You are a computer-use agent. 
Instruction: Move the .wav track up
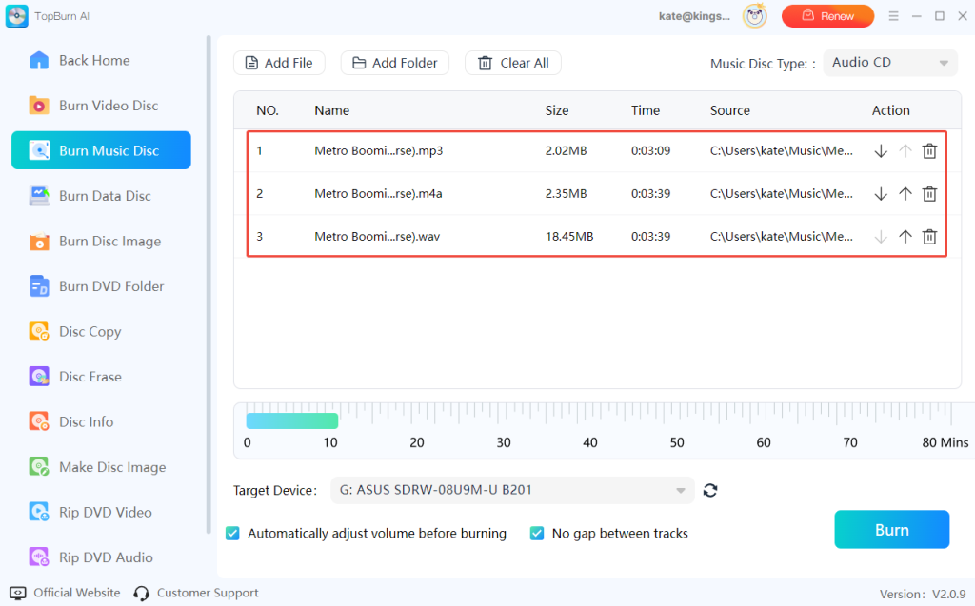tap(905, 237)
